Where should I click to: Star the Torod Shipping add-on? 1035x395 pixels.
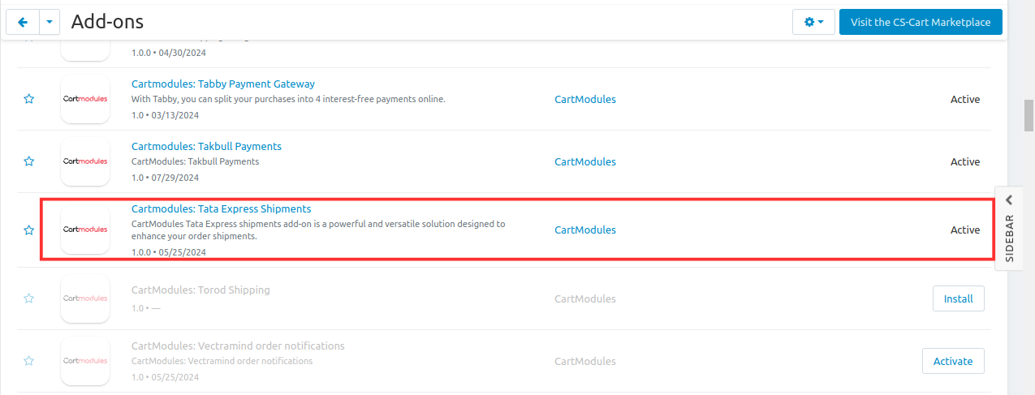(29, 298)
